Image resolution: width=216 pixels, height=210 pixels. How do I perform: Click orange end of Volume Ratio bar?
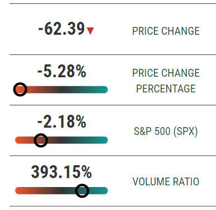click(20, 190)
